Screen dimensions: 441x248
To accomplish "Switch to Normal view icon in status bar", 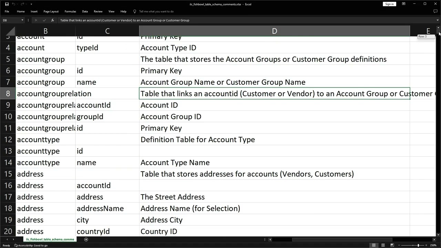I will point(374,245).
